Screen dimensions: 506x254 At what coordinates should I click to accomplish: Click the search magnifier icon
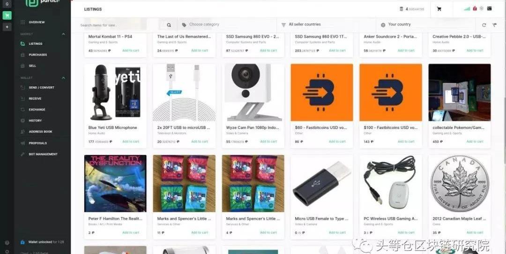(x=169, y=25)
